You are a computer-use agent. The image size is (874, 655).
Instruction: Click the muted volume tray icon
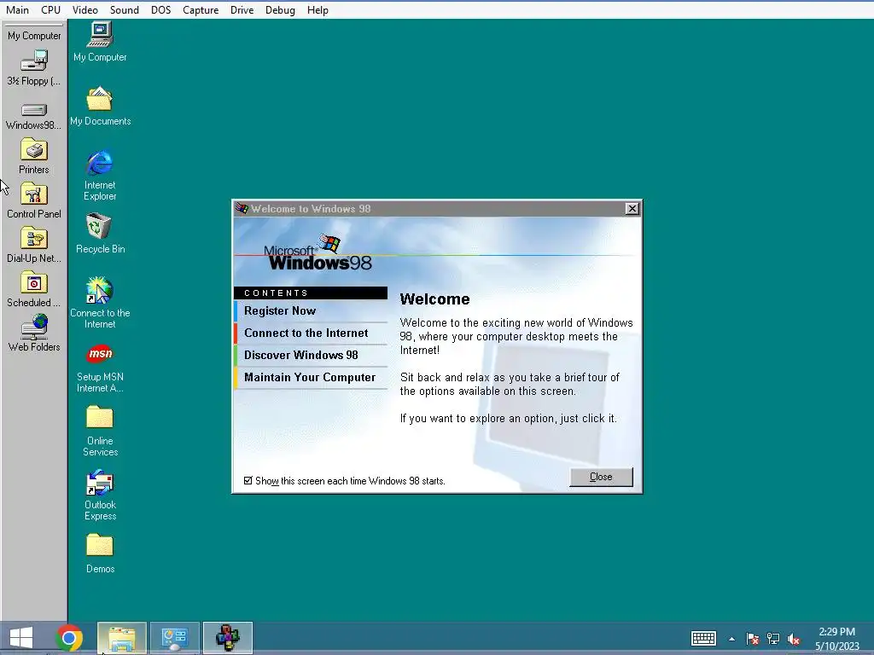point(794,639)
